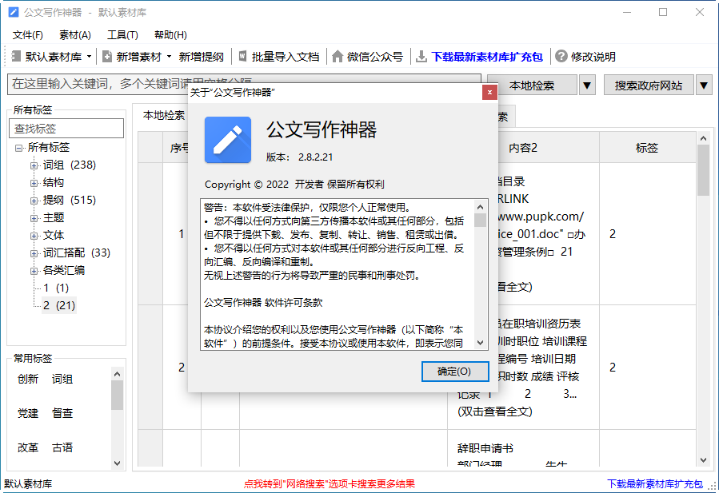Click the 默认素材库 library icon in toolbar

16,57
